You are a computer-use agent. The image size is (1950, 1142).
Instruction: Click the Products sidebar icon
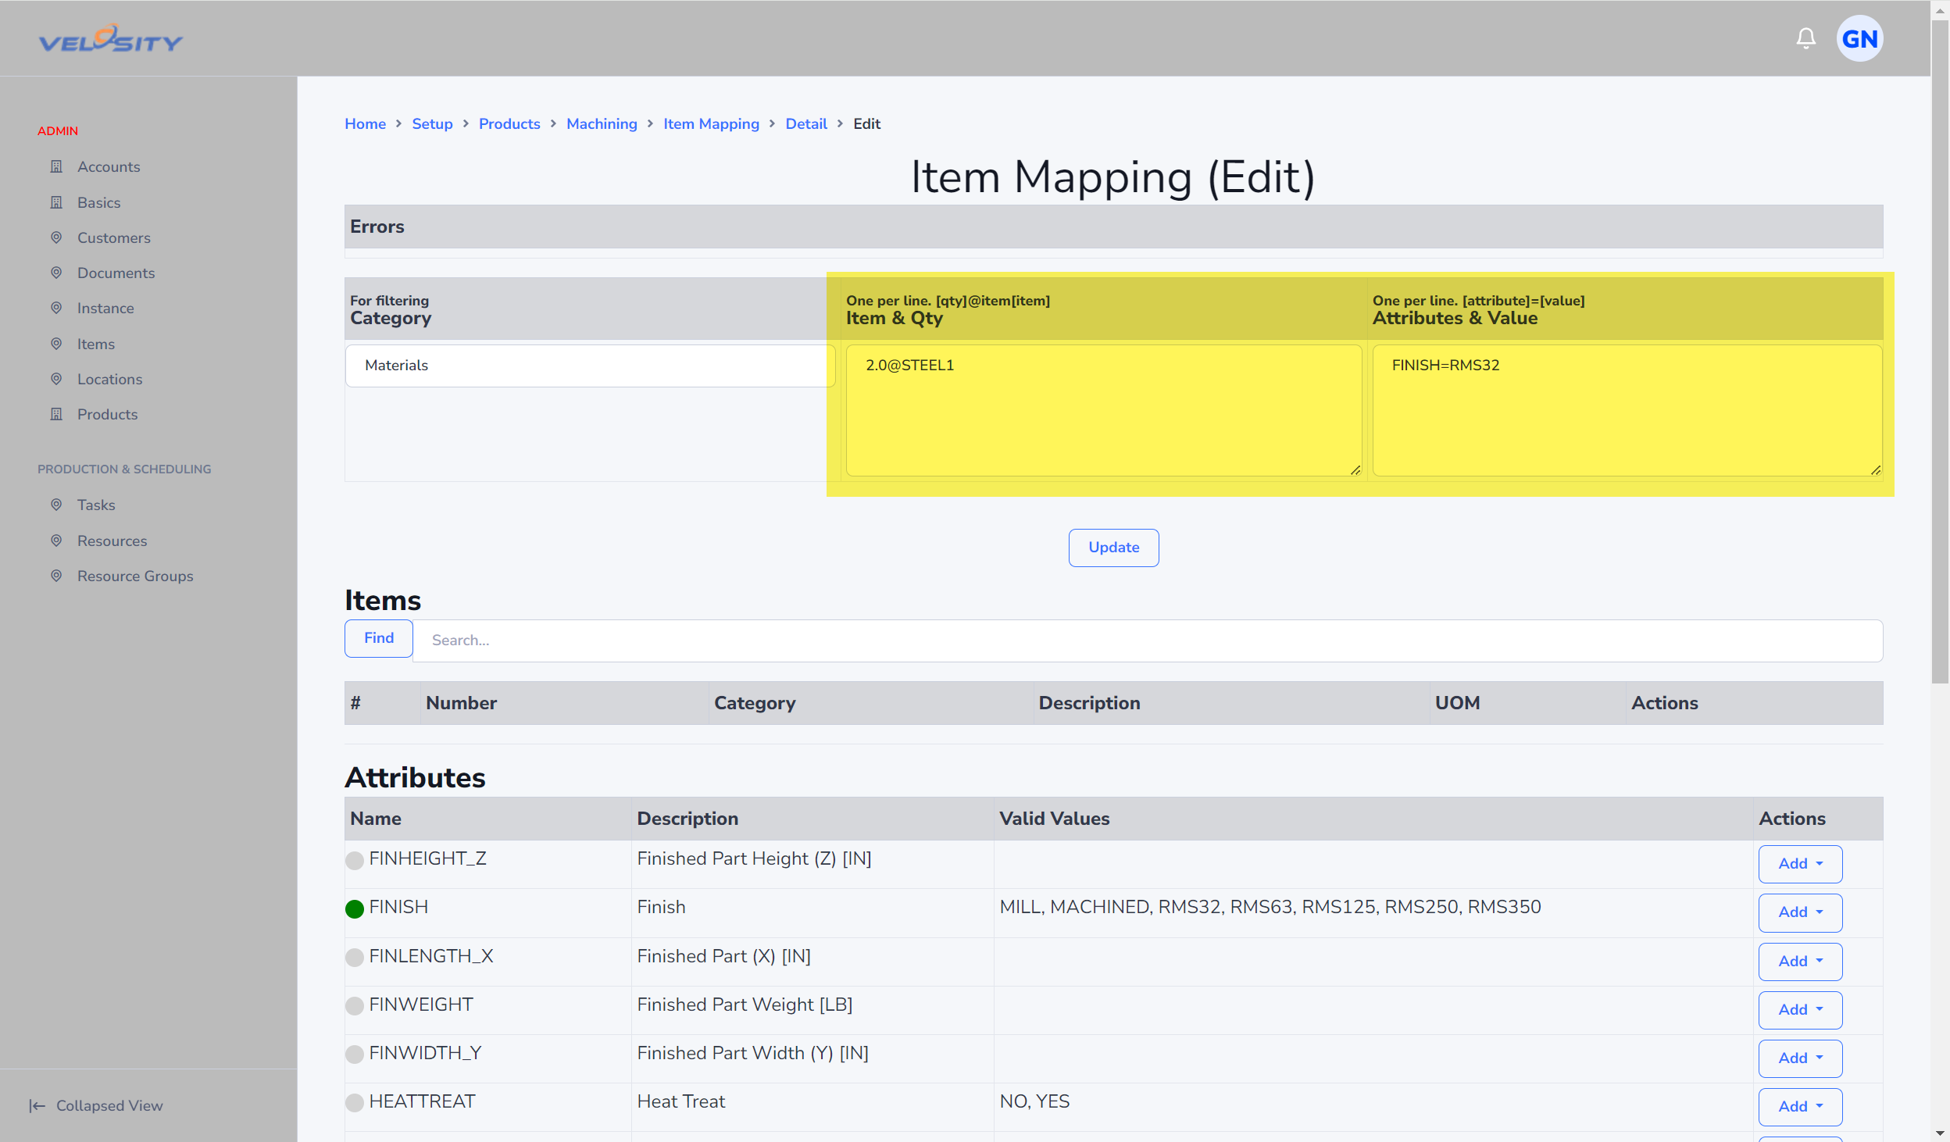pos(55,415)
